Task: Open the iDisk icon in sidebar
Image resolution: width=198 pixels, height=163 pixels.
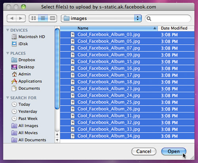Action: tap(14, 44)
